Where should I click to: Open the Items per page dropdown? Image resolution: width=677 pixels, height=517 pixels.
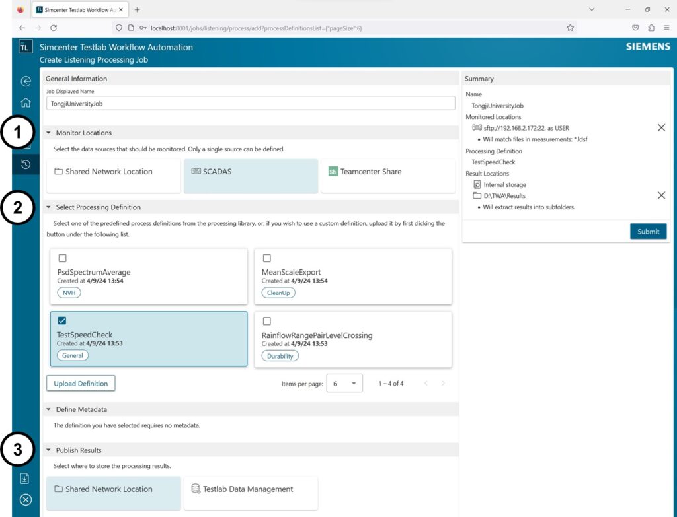tap(344, 383)
